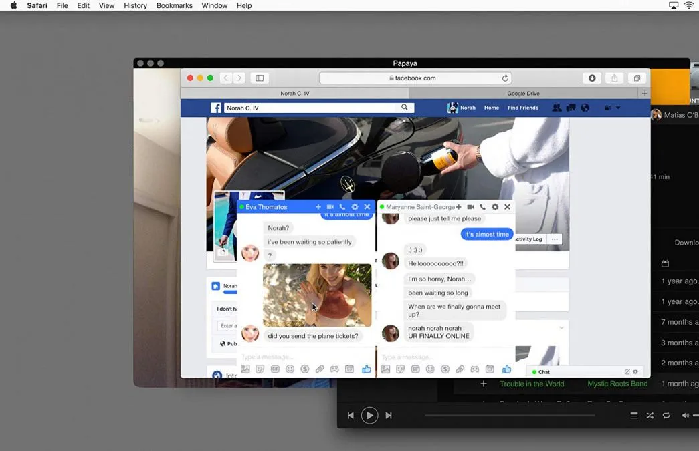The image size is (699, 451).
Task: Start a voice call with Maryanne Saint-George
Action: pos(482,207)
